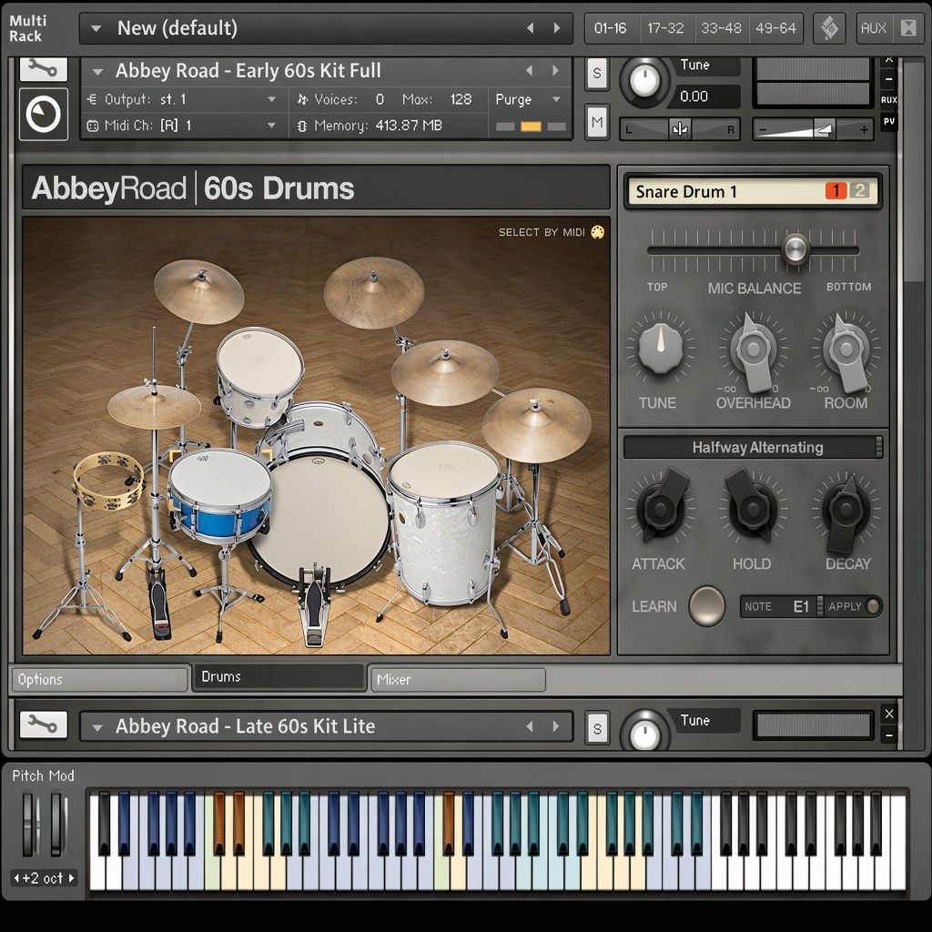This screenshot has height=932, width=932.
Task: Toggle the AUX panel button in header
Action: (873, 28)
